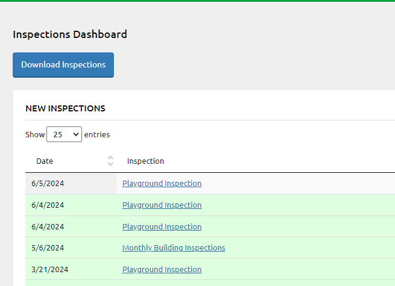The width and height of the screenshot is (395, 286).
Task: Click the Inspection column header
Action: pyautogui.click(x=145, y=161)
